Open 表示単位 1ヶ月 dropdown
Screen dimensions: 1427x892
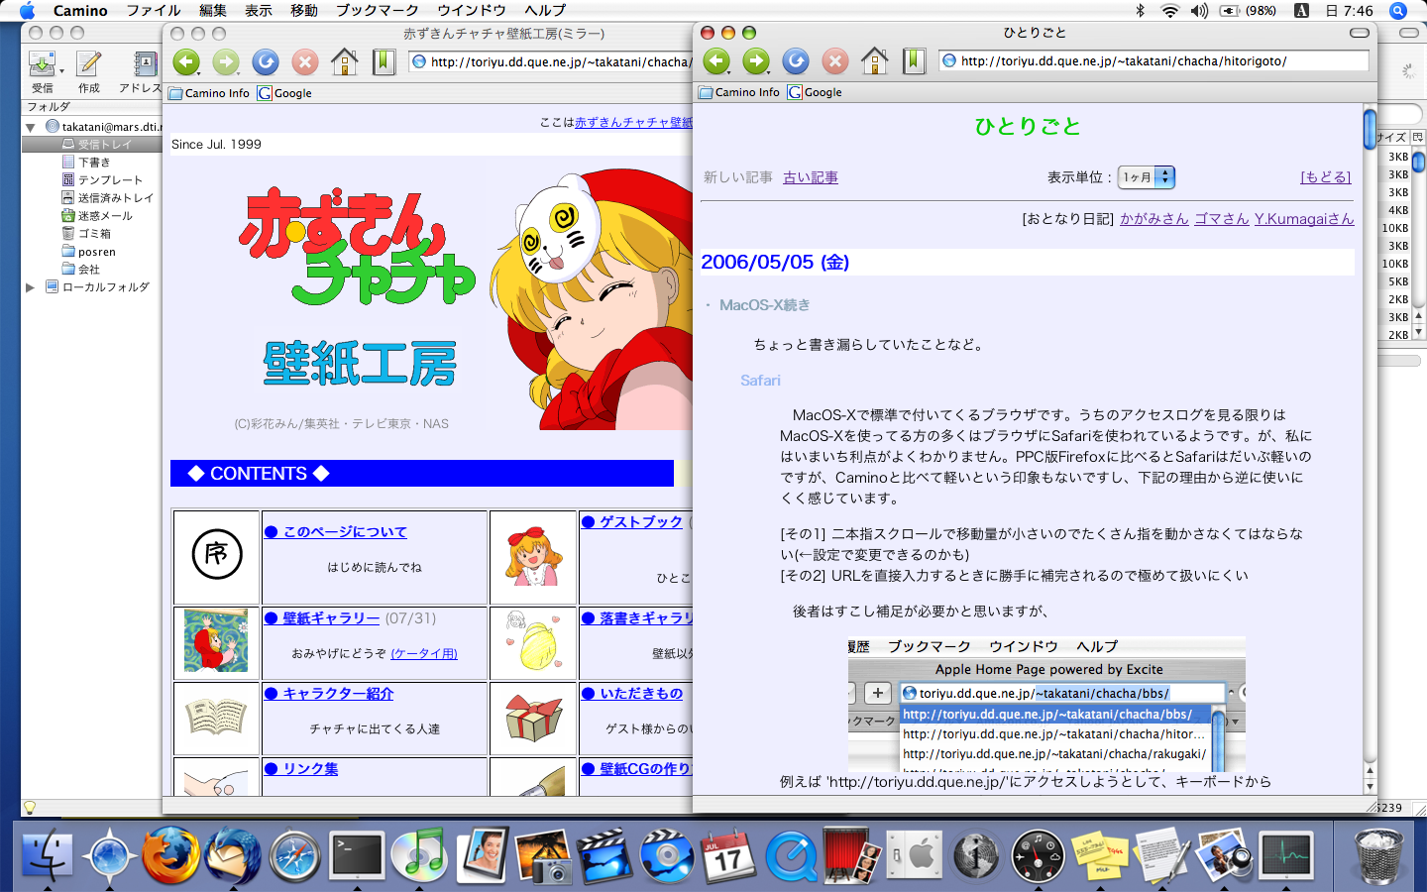pos(1147,177)
